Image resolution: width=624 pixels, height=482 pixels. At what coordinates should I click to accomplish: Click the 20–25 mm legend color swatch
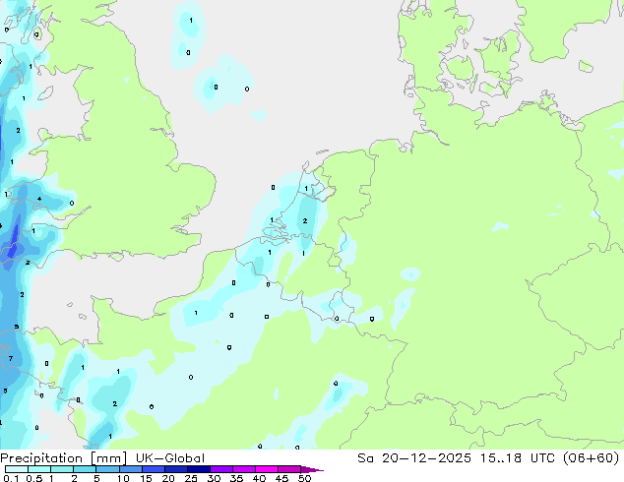pyautogui.click(x=175, y=469)
